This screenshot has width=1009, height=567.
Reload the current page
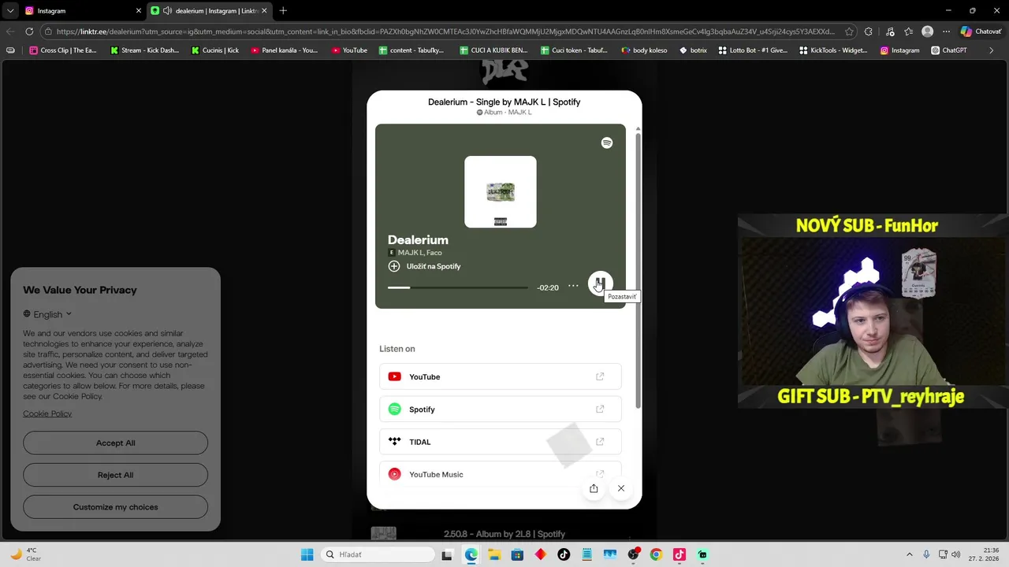click(29, 31)
